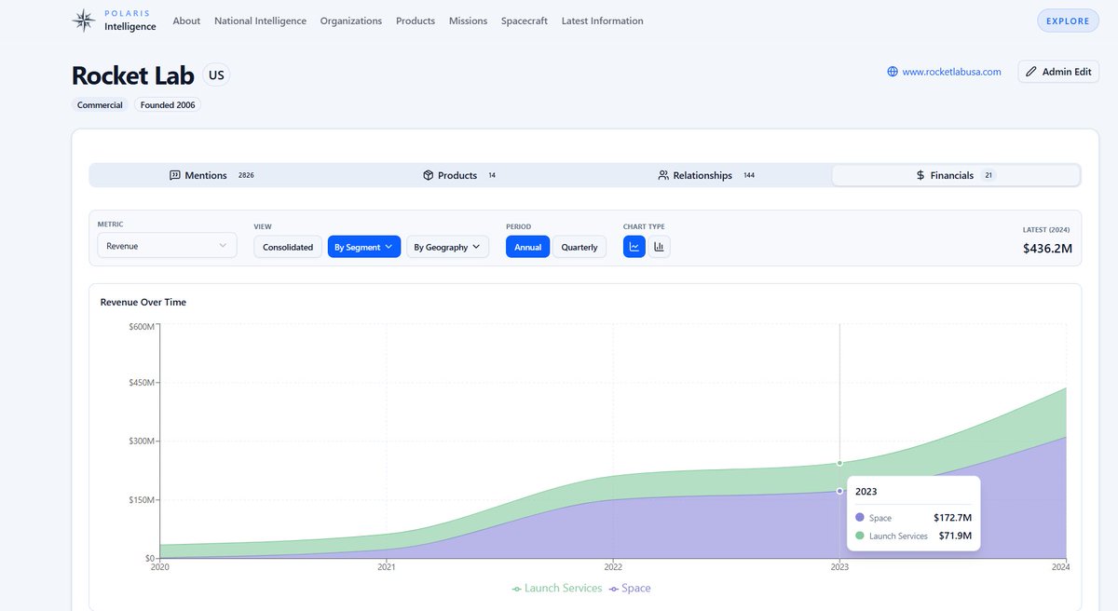The width and height of the screenshot is (1118, 611).
Task: Click the Polaris Intelligence star logo
Action: 84,20
